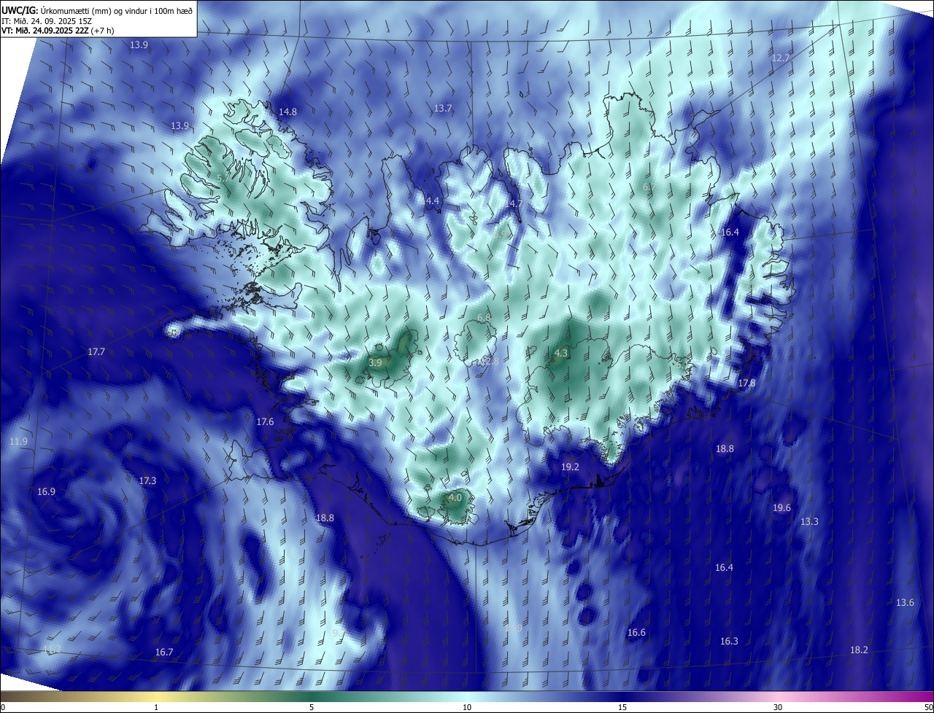
Task: Click the 19.2 value label
Action: coord(570,467)
